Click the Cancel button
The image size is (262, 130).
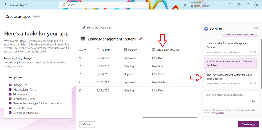click(87, 124)
